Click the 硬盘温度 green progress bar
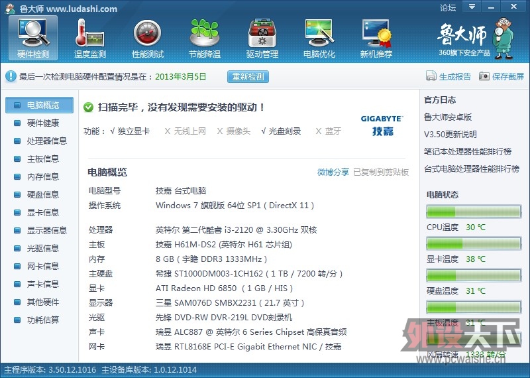The height and width of the screenshot is (378, 530). pyautogui.click(x=474, y=275)
